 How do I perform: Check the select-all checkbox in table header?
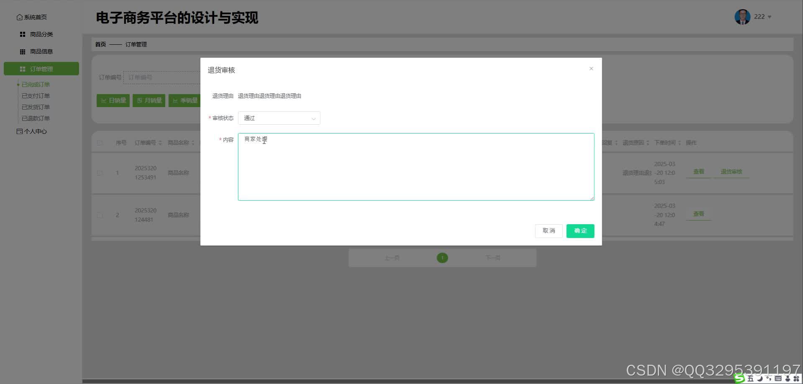pos(100,142)
